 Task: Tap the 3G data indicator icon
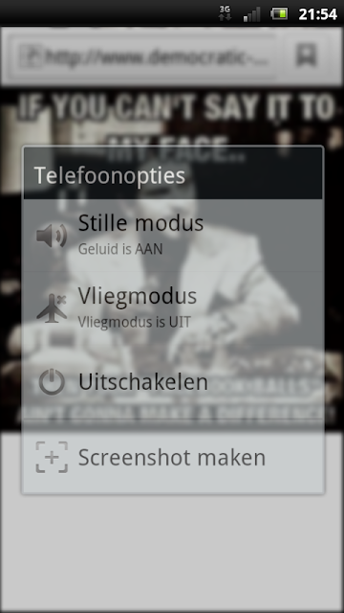point(225,13)
